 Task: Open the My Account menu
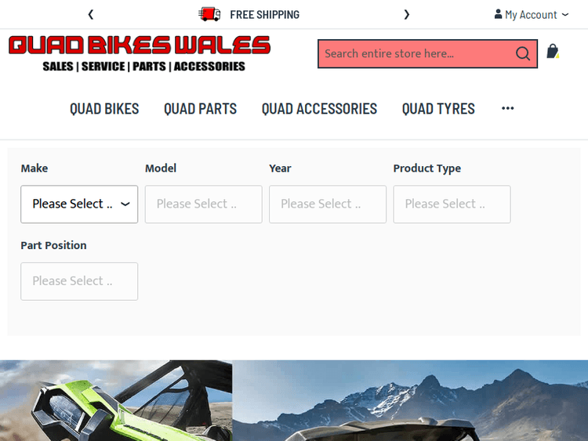[x=532, y=15]
